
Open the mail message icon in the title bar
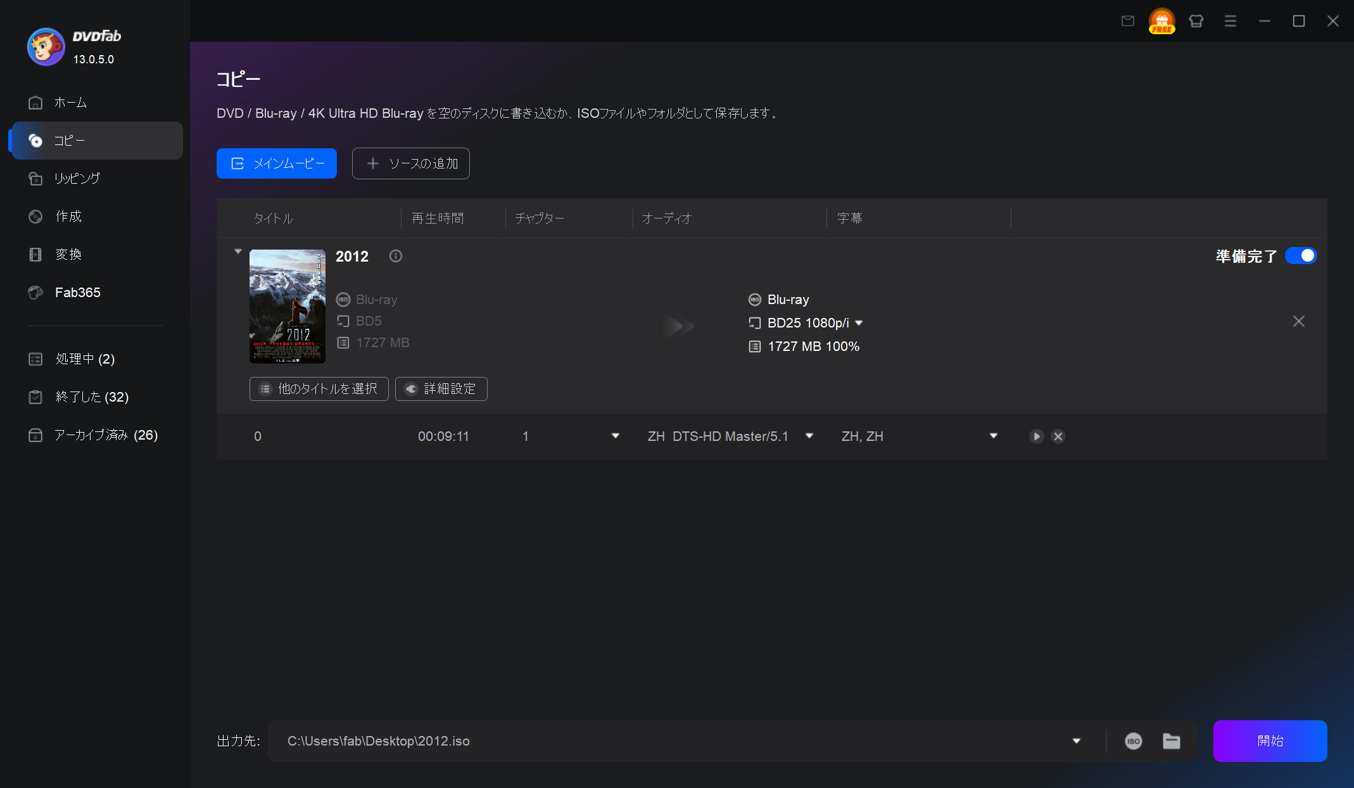coord(1127,21)
